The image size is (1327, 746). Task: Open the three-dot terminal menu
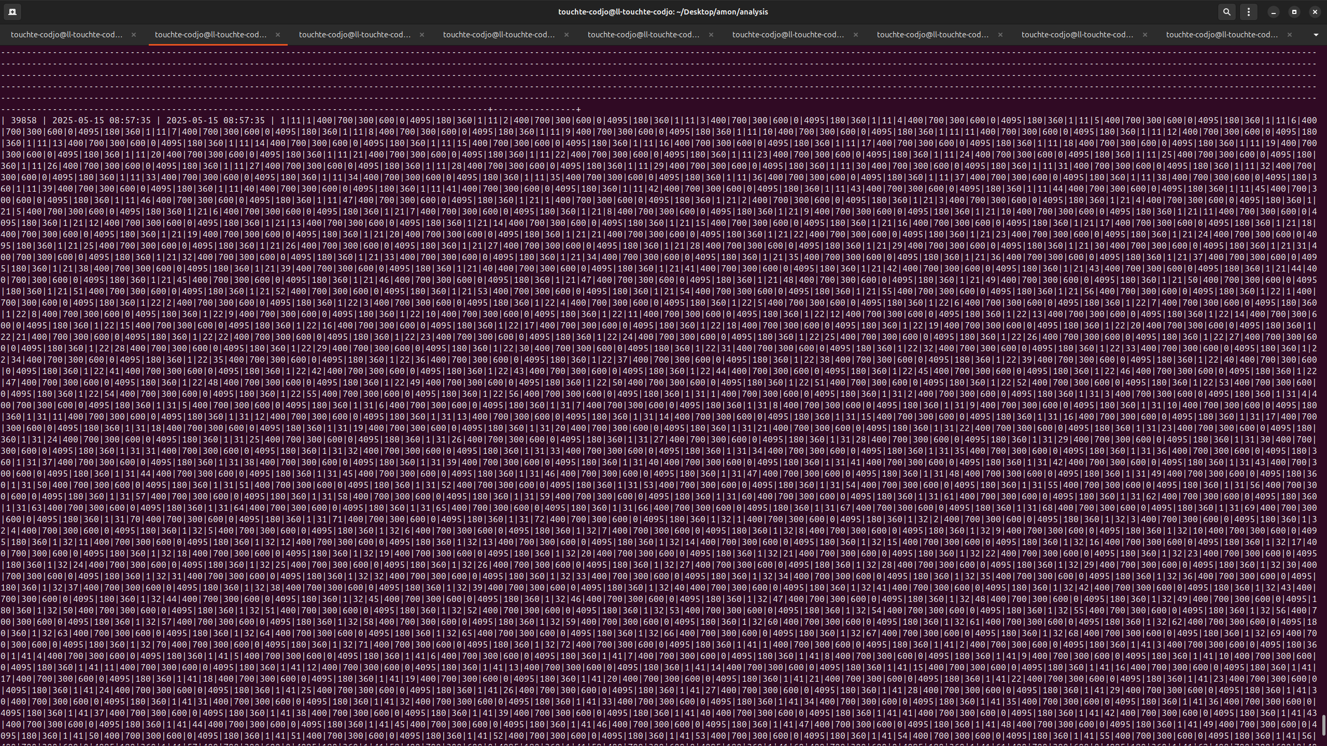(x=1248, y=11)
